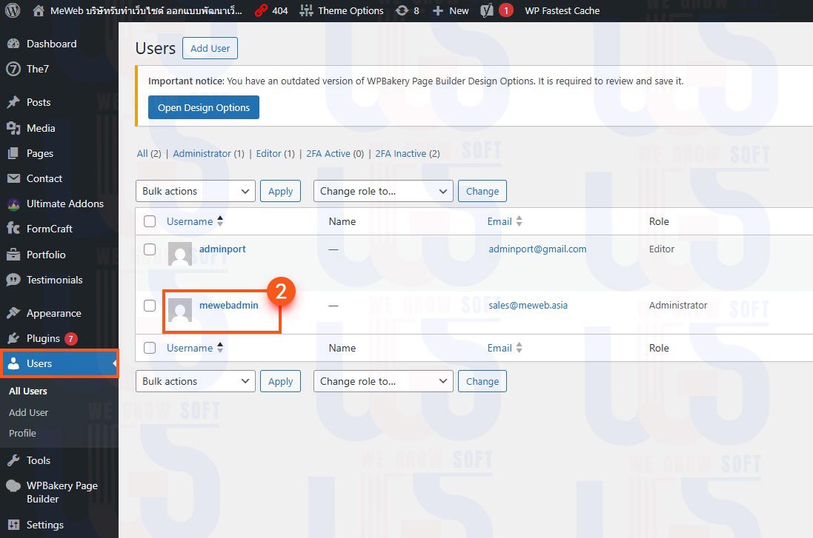The height and width of the screenshot is (538, 813).
Task: Open the Yoast SEO icon
Action: pyautogui.click(x=486, y=10)
